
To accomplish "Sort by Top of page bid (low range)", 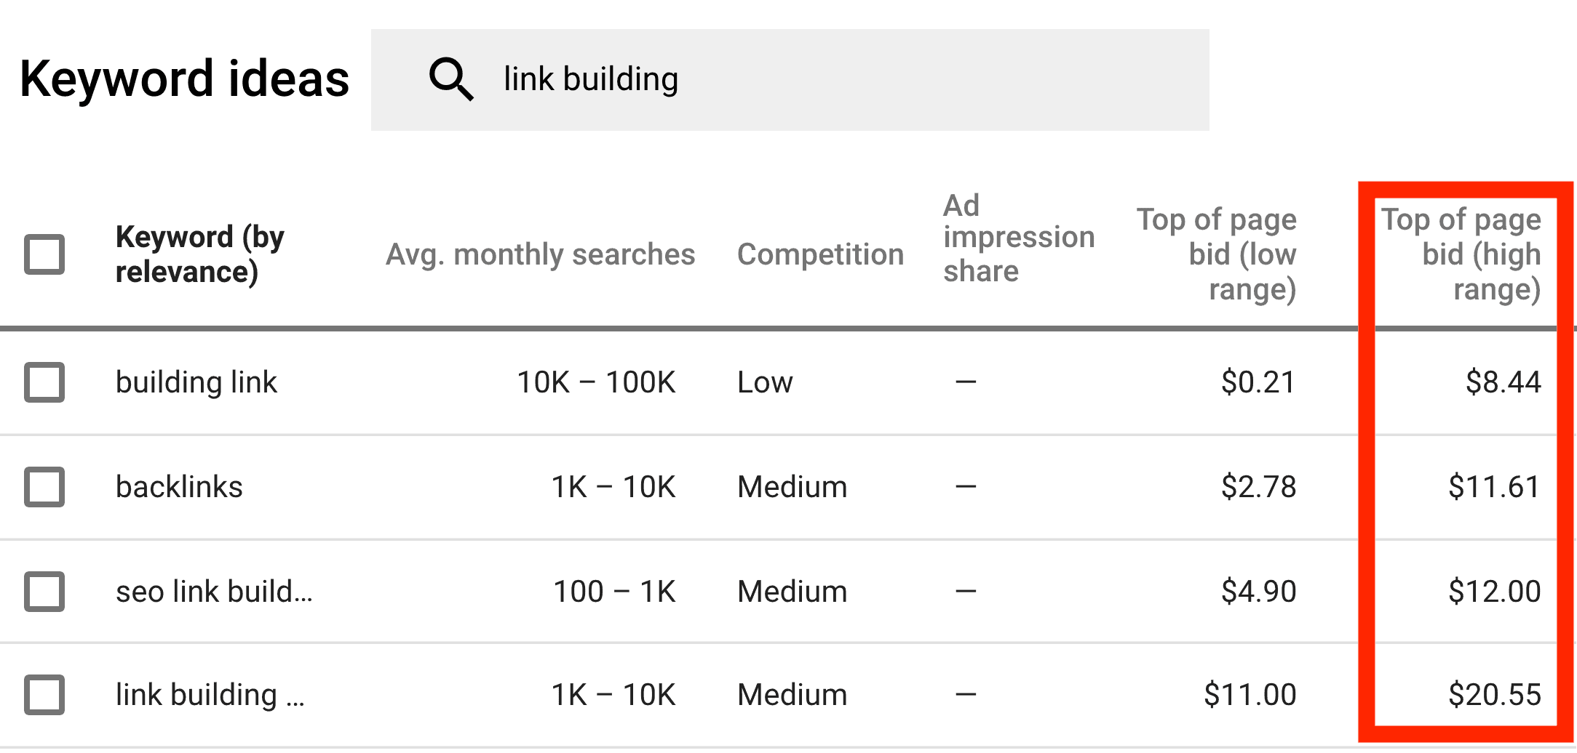I will (x=1217, y=254).
